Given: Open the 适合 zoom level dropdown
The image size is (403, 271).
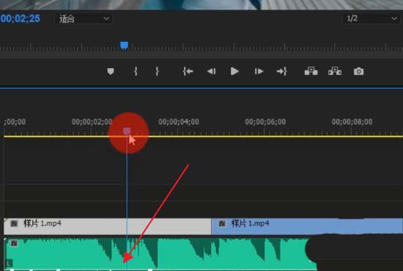Looking at the screenshot, I should coord(84,19).
